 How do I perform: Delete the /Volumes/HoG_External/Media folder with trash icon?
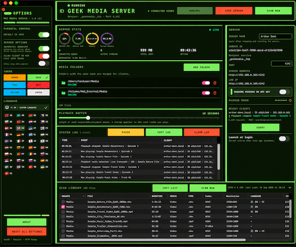pyautogui.click(x=215, y=93)
